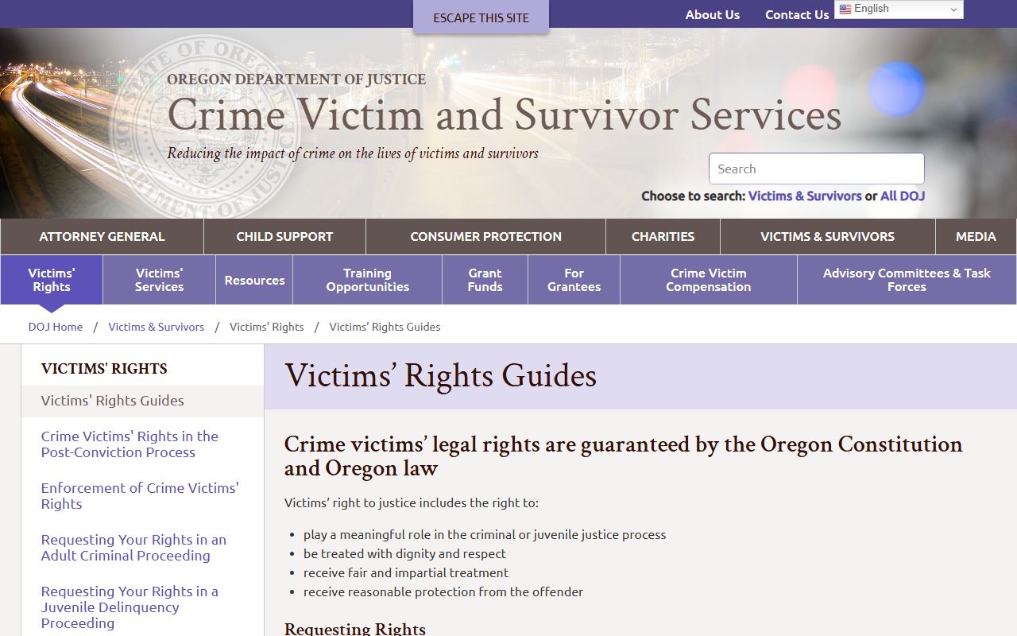Click the 'Requesting Rights' subheading
The image size is (1017, 636).
click(355, 629)
